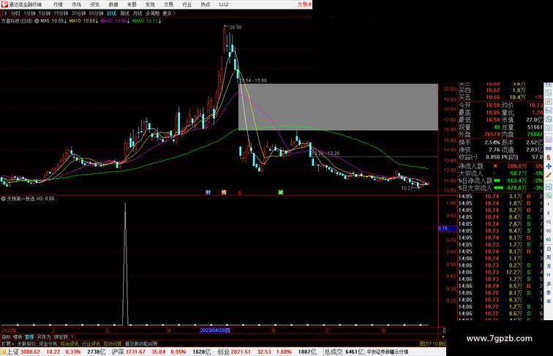
Task: Click the 管理 button in bottom bar
Action: pyautogui.click(x=29, y=337)
